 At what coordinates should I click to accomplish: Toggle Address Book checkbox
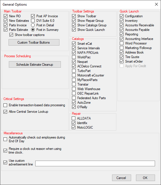point(121,52)
